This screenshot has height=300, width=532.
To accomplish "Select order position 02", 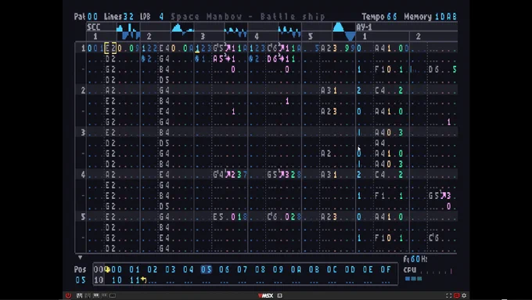I will (153, 269).
